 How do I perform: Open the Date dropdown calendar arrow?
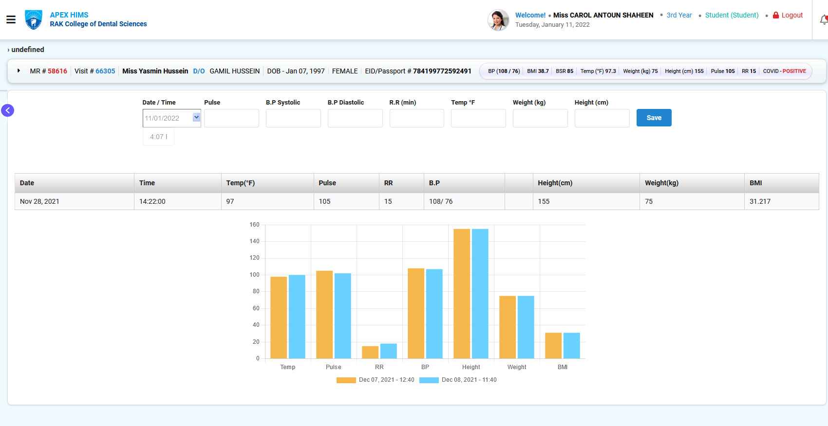(x=196, y=117)
